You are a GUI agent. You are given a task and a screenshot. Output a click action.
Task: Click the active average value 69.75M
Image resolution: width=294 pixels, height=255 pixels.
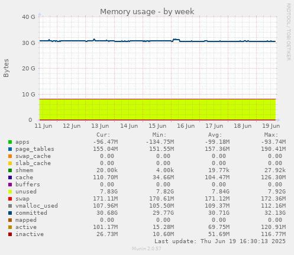pos(219,227)
